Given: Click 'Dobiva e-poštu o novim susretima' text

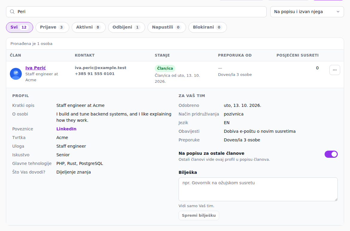Looking at the screenshot, I should click(x=260, y=131).
